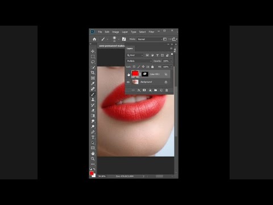Create a new group folder icon
This screenshot has height=205, width=273.
(x=155, y=90)
